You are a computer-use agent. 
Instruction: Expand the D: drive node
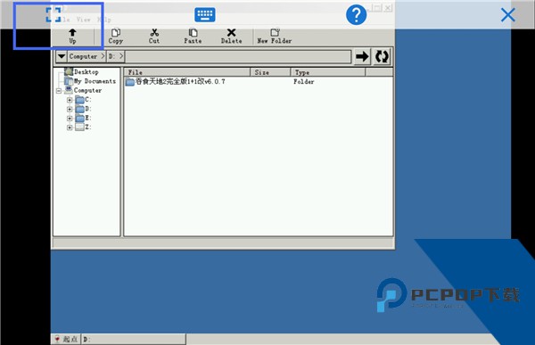(70, 109)
